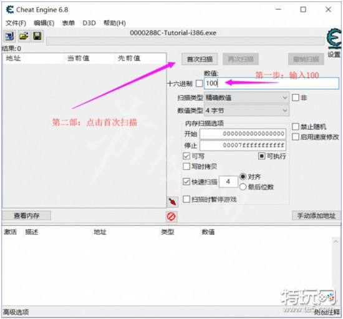Viewport: 343px width, 319px height.
Task: Expand the 扫描类型 精确数值 dropdown
Action: pos(246,97)
